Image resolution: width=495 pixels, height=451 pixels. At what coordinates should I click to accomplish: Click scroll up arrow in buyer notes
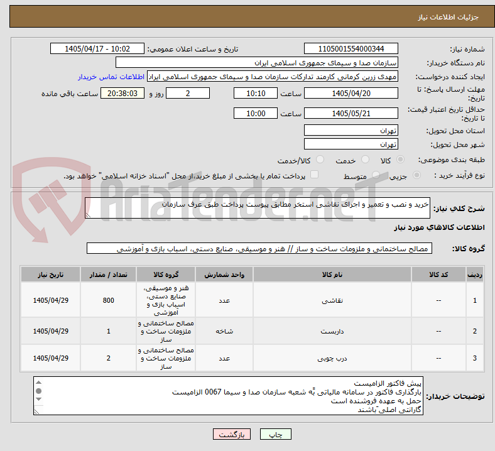pyautogui.click(x=38, y=382)
